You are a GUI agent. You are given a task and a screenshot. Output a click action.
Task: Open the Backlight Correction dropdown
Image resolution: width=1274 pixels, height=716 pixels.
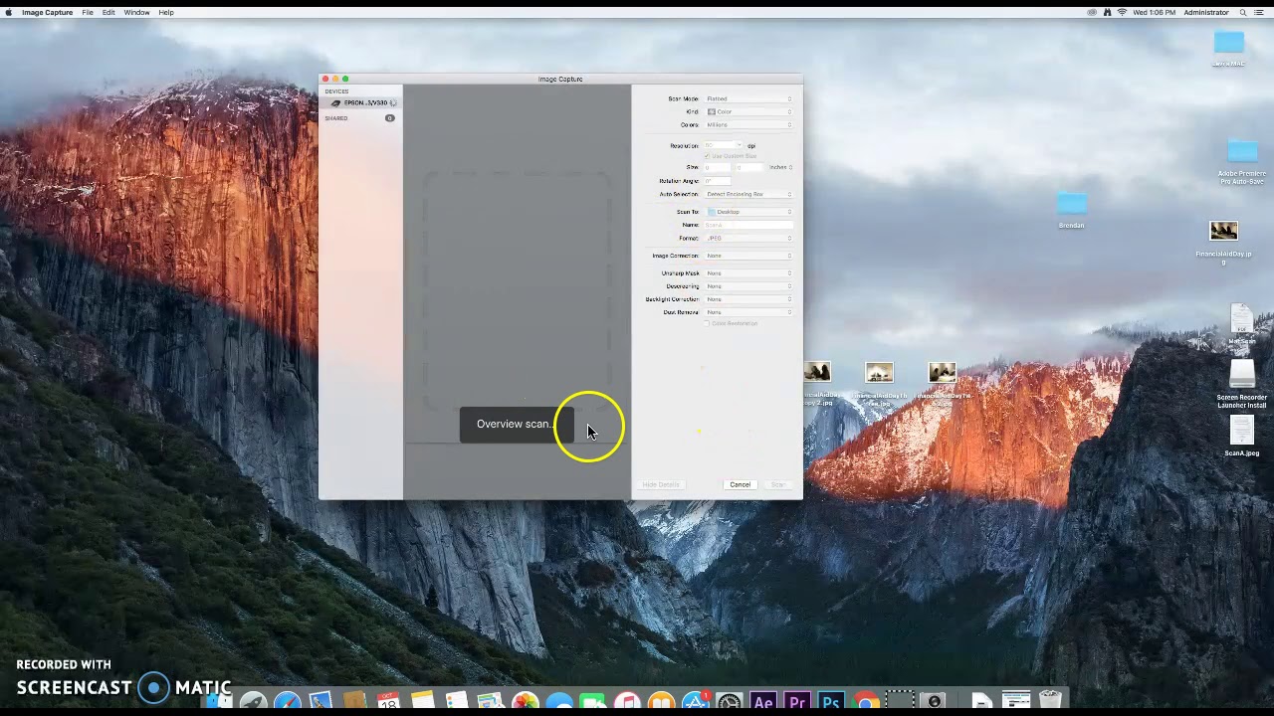[x=748, y=299]
